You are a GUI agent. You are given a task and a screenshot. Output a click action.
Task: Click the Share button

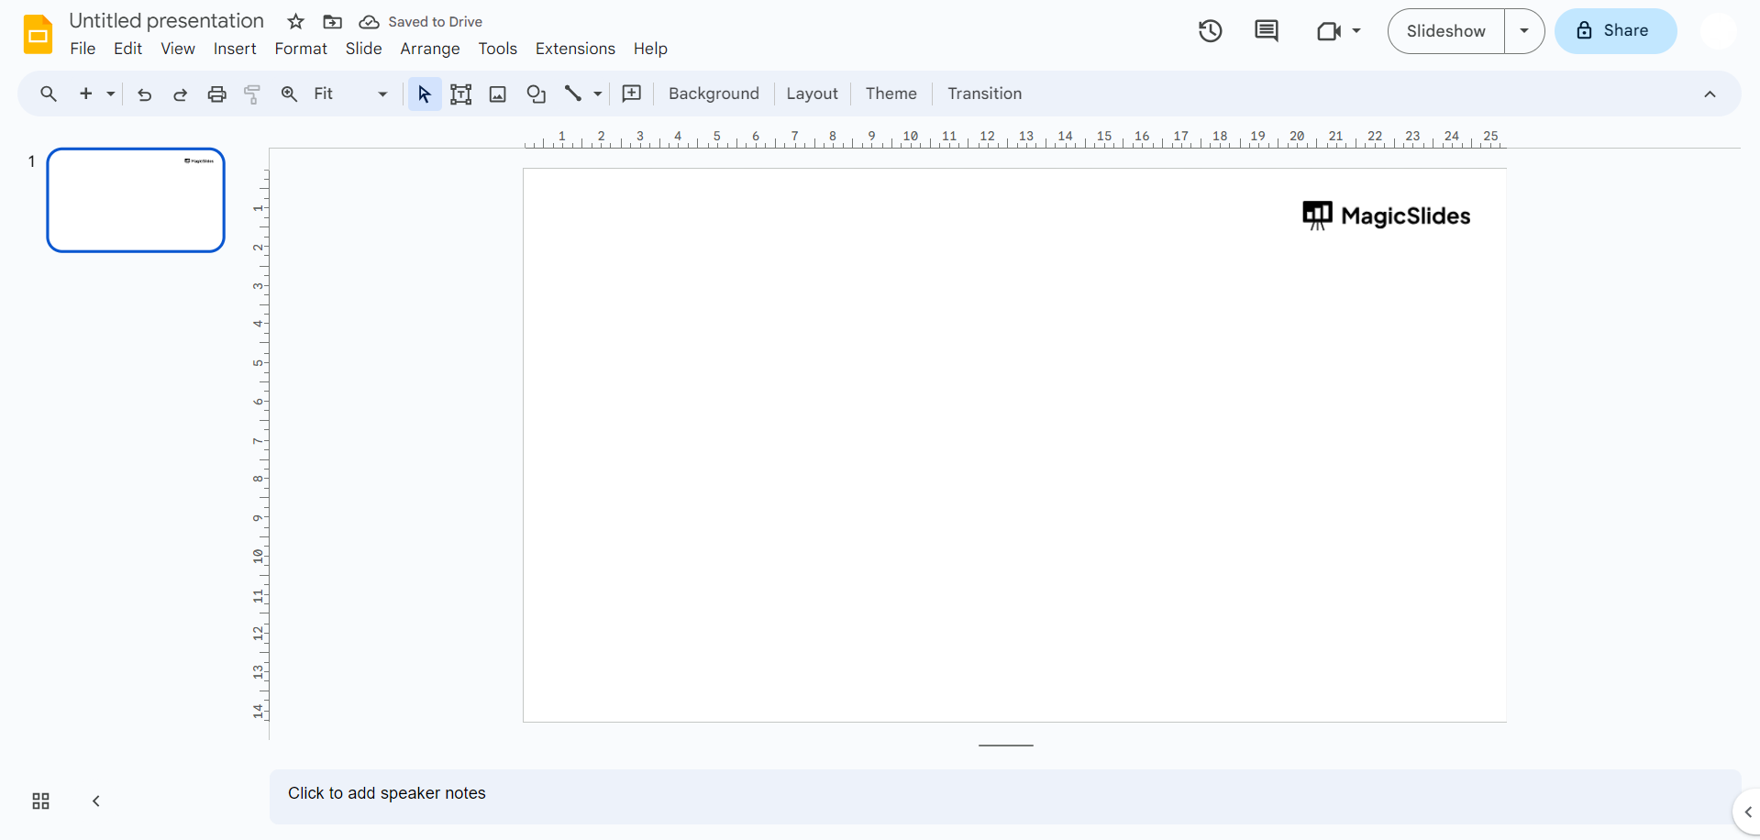(x=1615, y=31)
